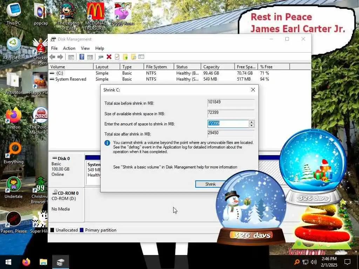The image size is (359, 269).
Task: Select McDonald Treasure desktop shortcut
Action: [95, 16]
